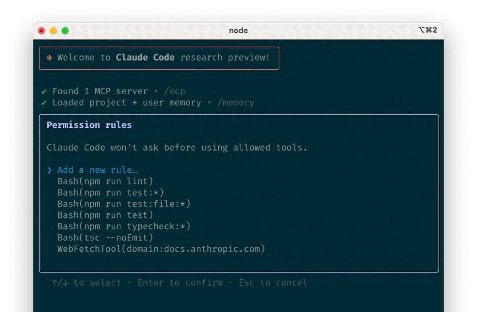477x312 pixels.
Task: Select the Add a new rule option
Action: pos(97,170)
